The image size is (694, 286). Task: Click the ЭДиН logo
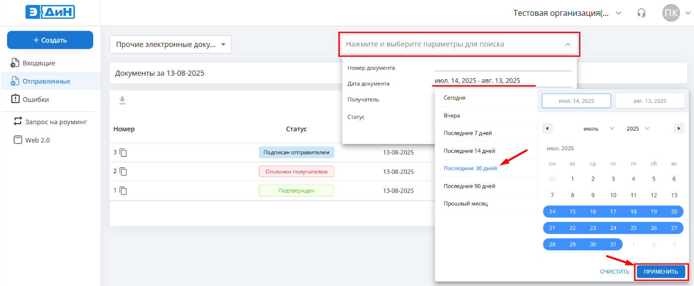click(50, 12)
